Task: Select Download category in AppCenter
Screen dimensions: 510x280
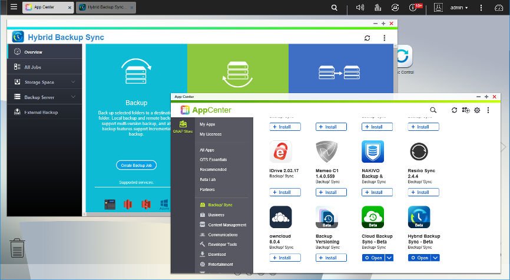Action: coord(213,254)
